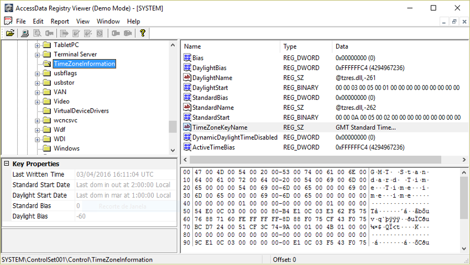Minimize the inner SYSTEM document window
Screen dimensions: 470x265
pos(444,22)
